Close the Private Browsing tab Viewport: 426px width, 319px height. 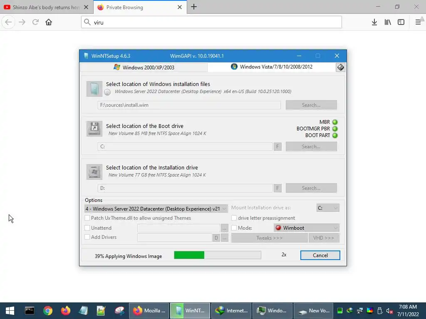click(180, 7)
